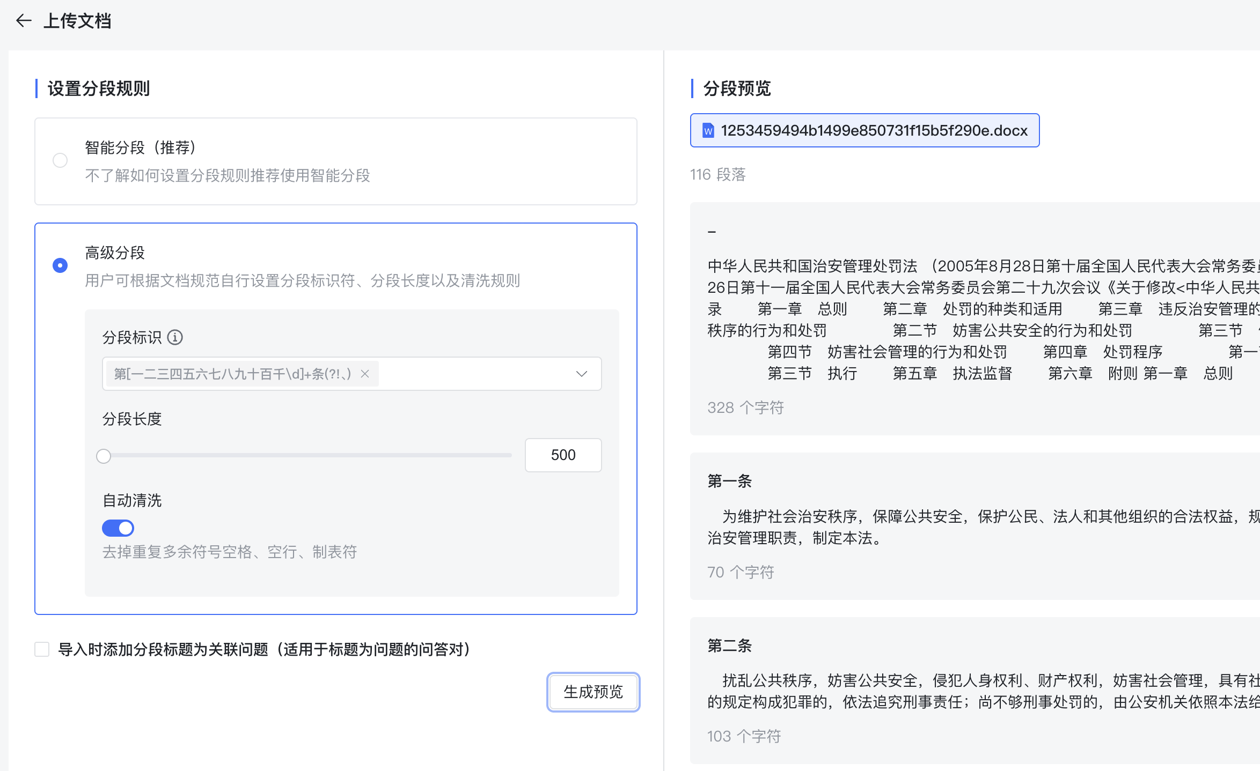
Task: Check 导入时添加分段标题为关联问题 checkbox
Action: [x=42, y=649]
